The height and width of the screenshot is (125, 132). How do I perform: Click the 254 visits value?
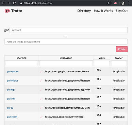click(x=99, y=115)
